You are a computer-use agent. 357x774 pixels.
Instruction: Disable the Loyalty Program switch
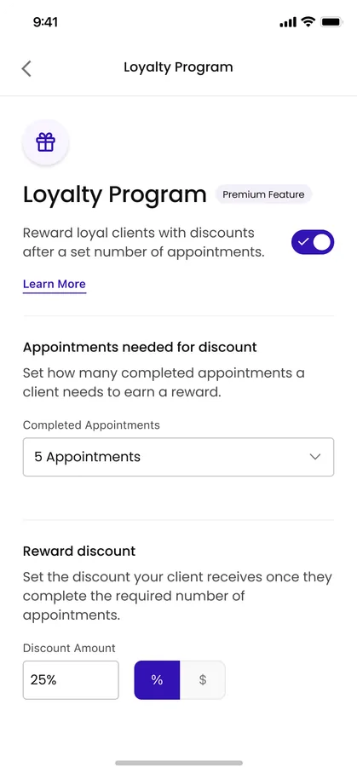(313, 242)
